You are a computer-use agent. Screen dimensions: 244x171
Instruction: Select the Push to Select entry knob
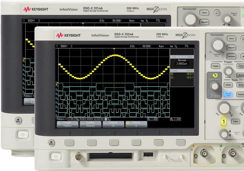(x=215, y=86)
